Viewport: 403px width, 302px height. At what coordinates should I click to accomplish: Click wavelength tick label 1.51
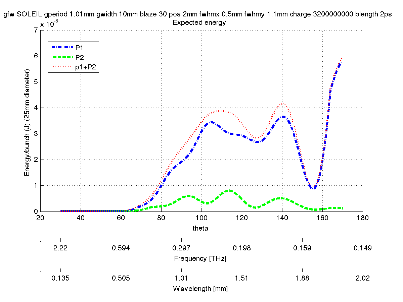tap(242, 278)
